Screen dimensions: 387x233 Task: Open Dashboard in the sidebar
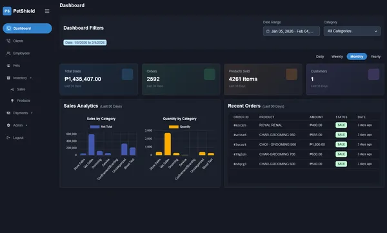(x=27, y=28)
